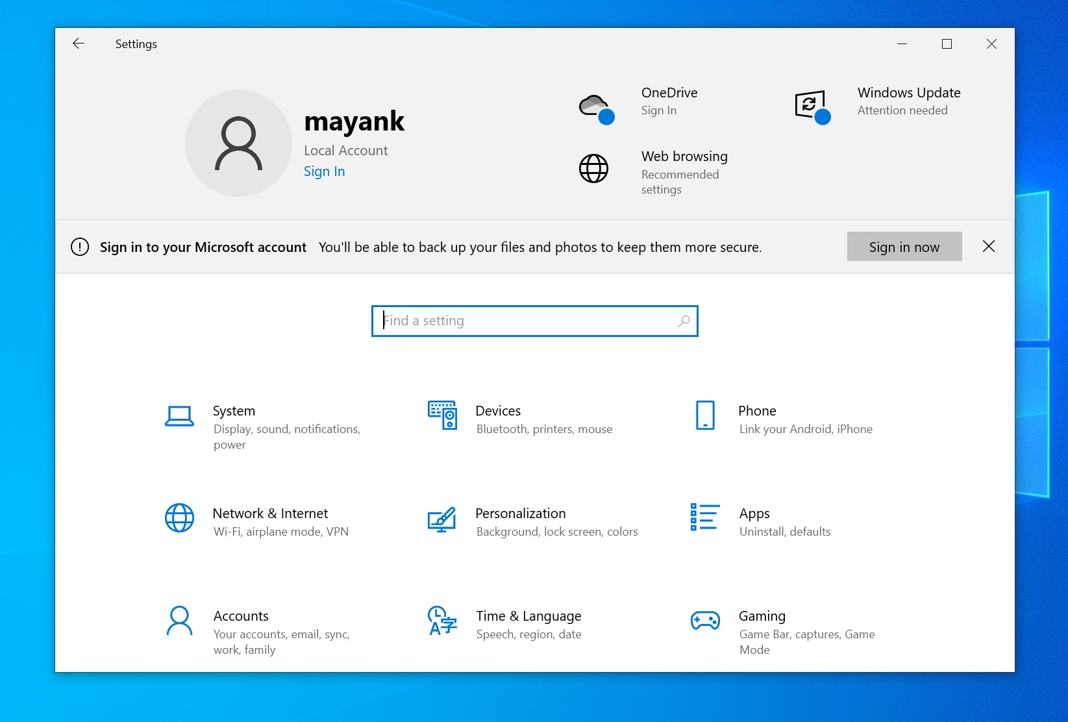
Task: Click OneDrive Sign In label
Action: point(658,110)
